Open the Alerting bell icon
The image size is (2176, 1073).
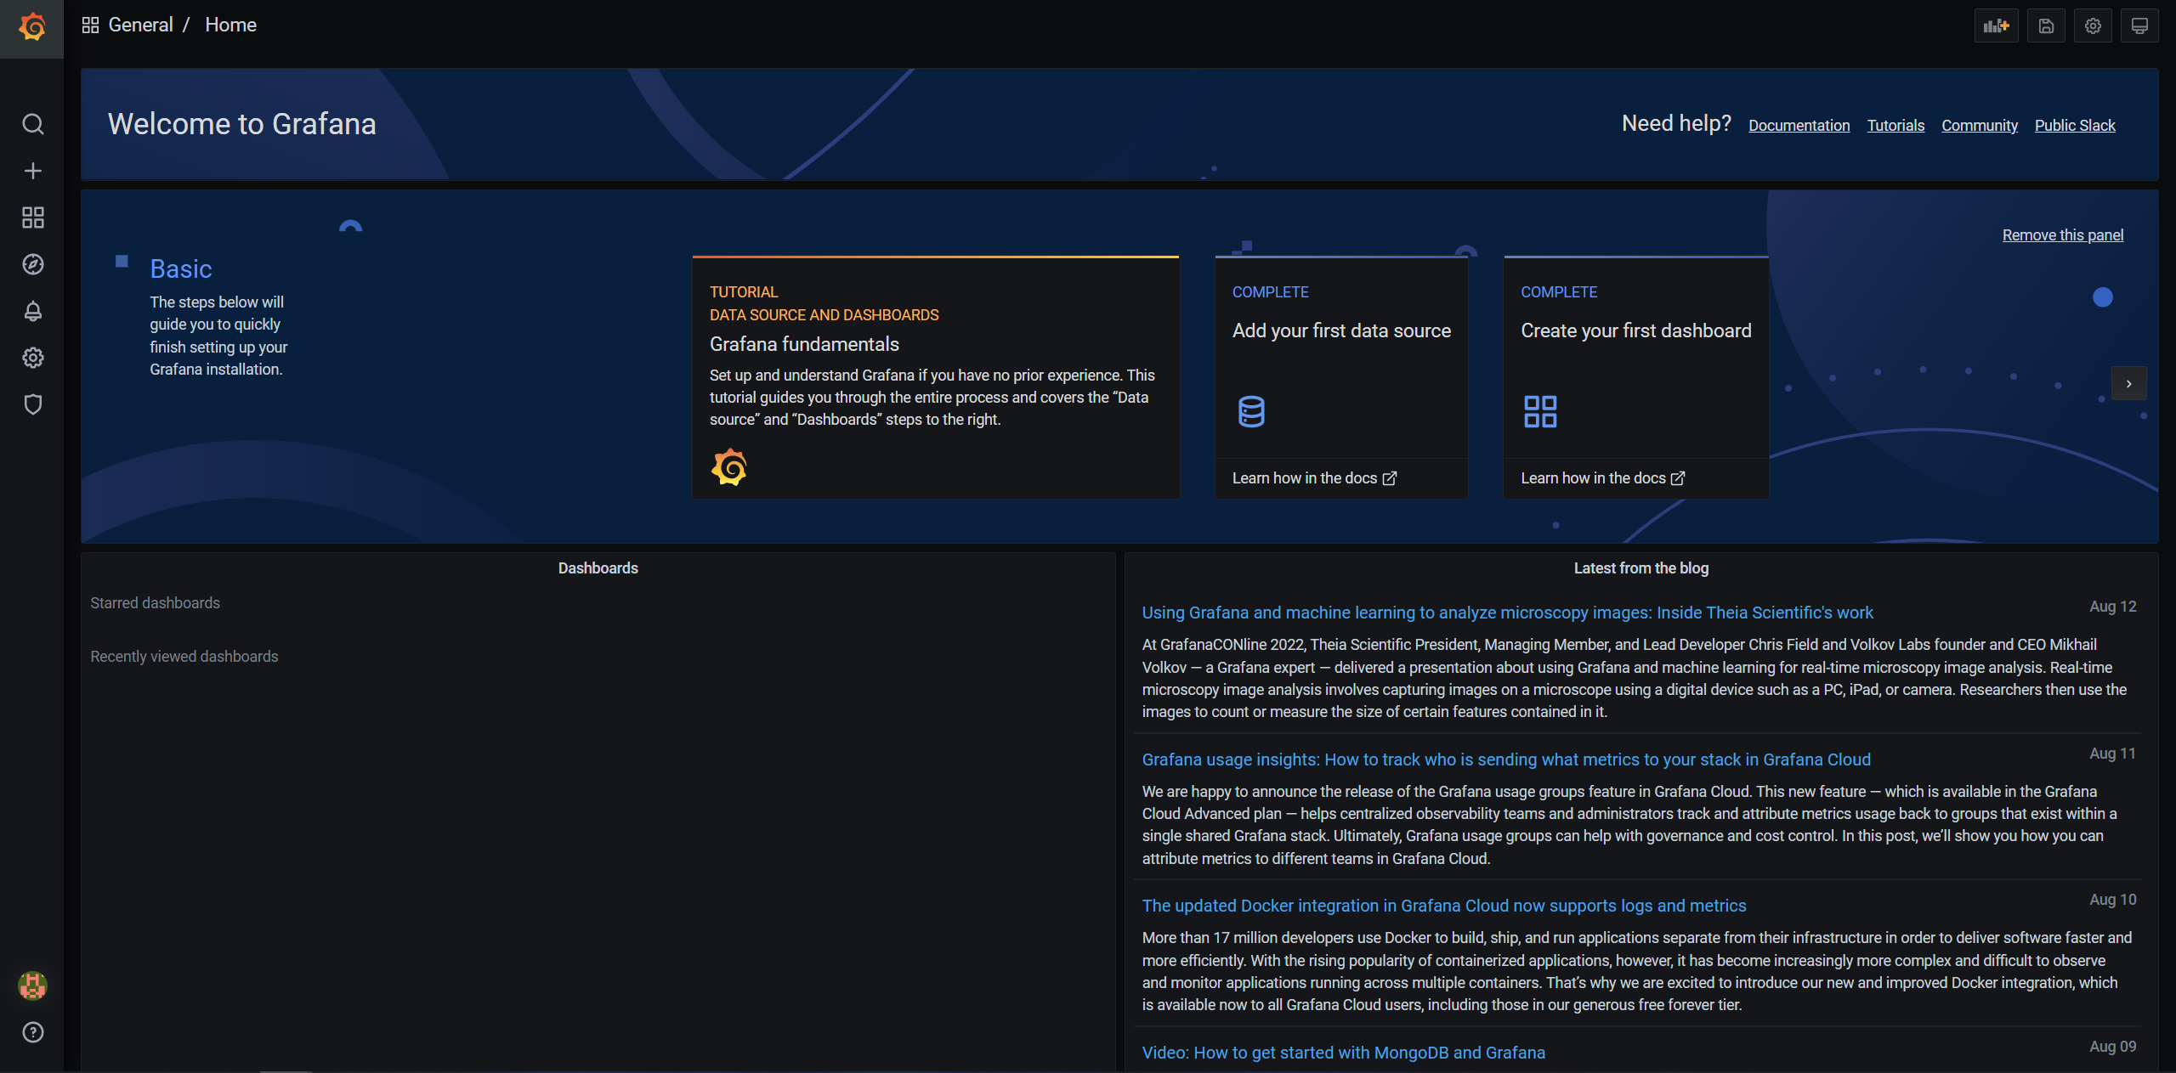[32, 311]
